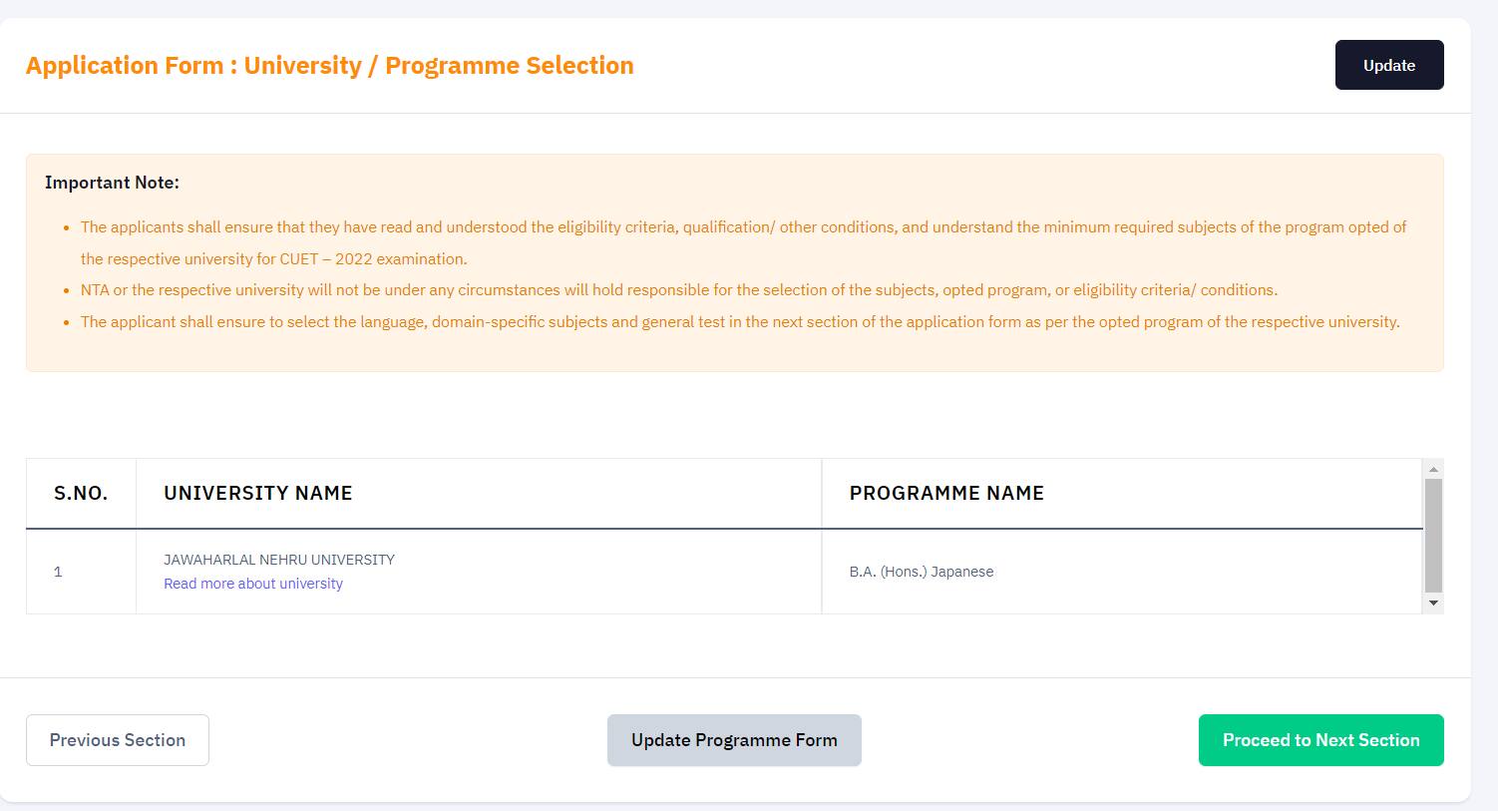Go back using Previous Section button

[x=117, y=739]
